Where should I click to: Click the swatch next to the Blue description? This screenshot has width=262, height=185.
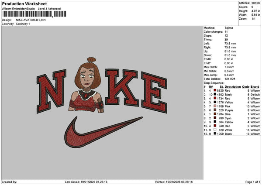pos(215,114)
